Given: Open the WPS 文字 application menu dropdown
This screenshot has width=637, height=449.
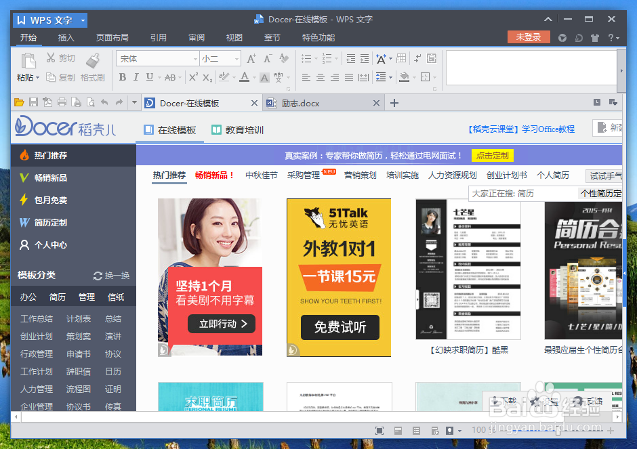Looking at the screenshot, I should 83,20.
